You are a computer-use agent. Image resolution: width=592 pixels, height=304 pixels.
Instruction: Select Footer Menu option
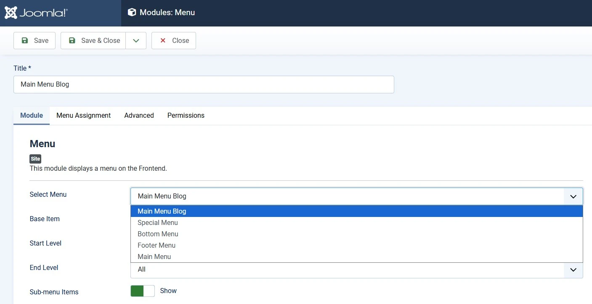click(x=357, y=245)
